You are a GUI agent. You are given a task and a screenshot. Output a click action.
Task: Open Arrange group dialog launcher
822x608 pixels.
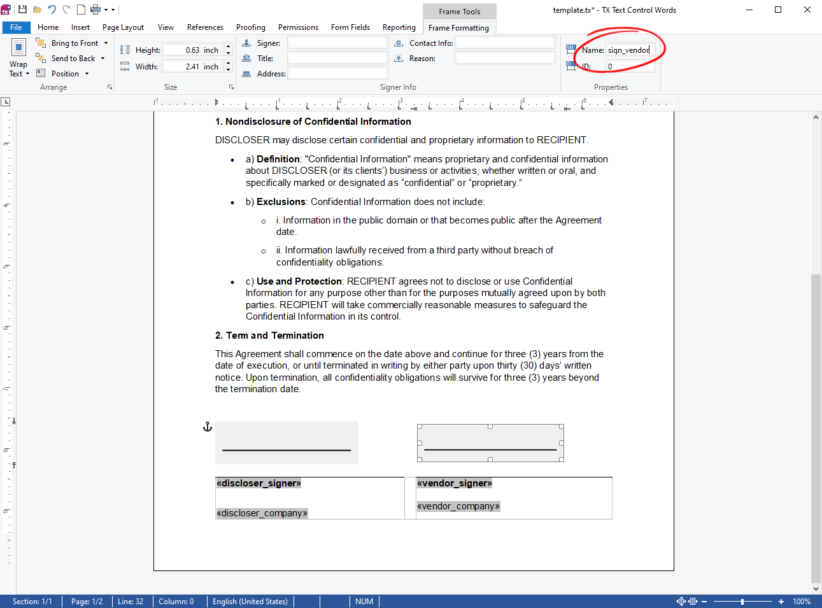point(110,87)
